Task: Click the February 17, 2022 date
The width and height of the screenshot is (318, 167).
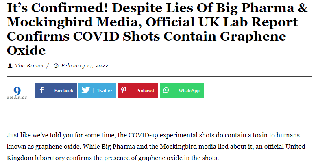Action: [x=85, y=66]
